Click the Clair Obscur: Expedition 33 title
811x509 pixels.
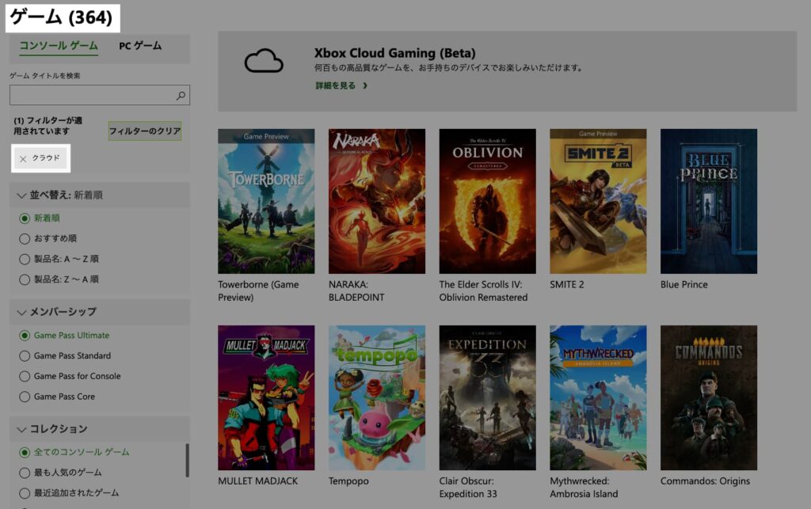coord(468,488)
